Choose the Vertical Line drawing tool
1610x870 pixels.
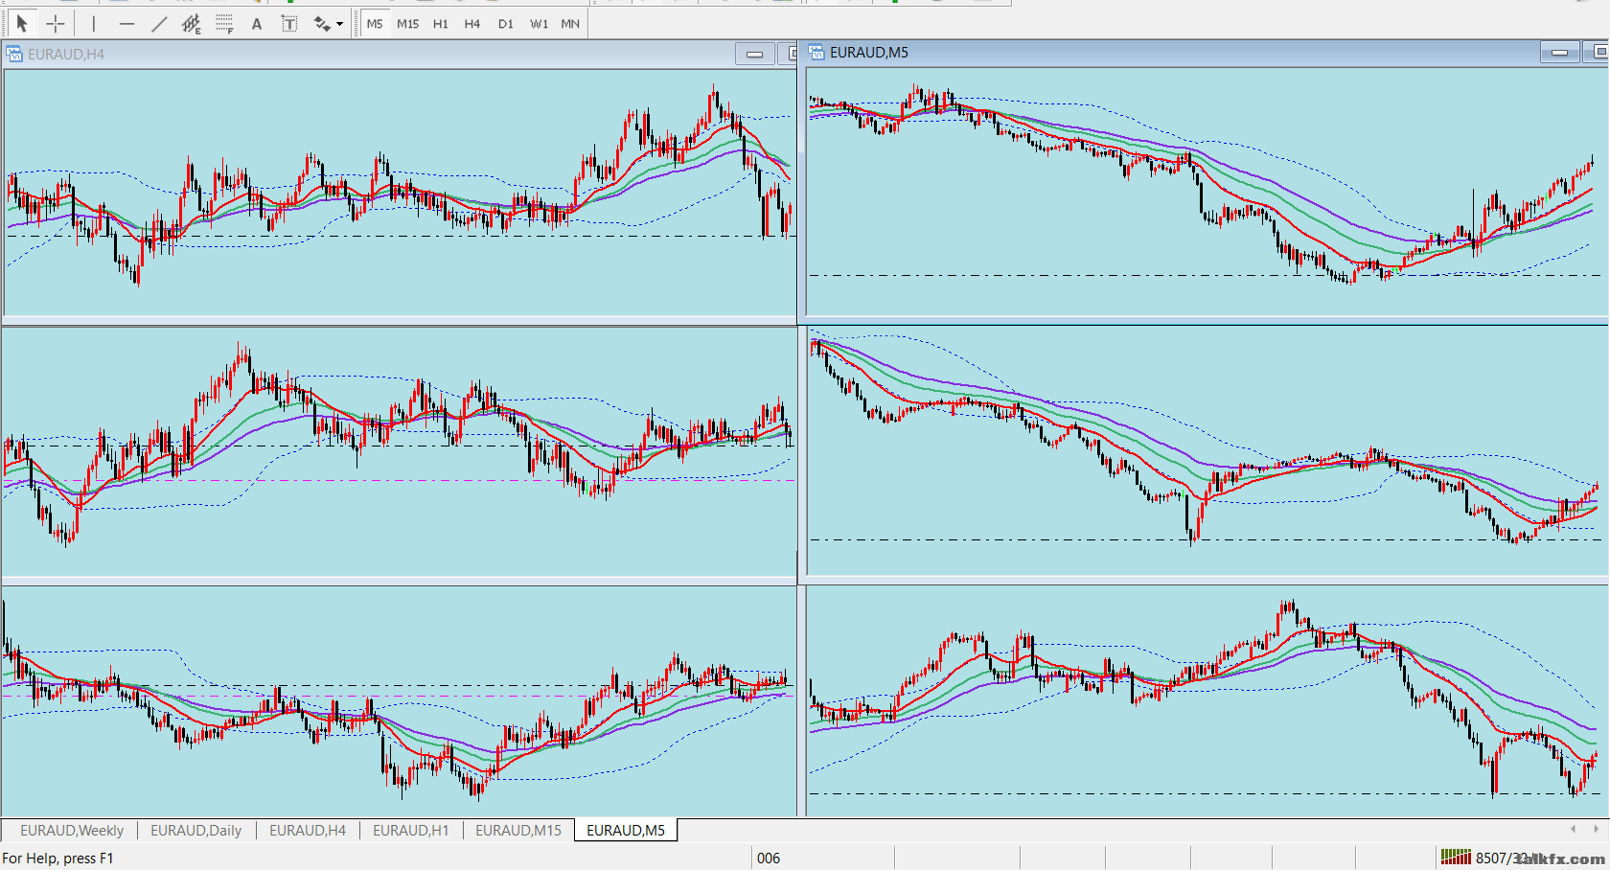(94, 24)
